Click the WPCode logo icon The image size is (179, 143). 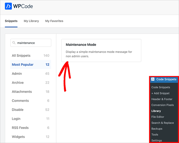pos(8,6)
